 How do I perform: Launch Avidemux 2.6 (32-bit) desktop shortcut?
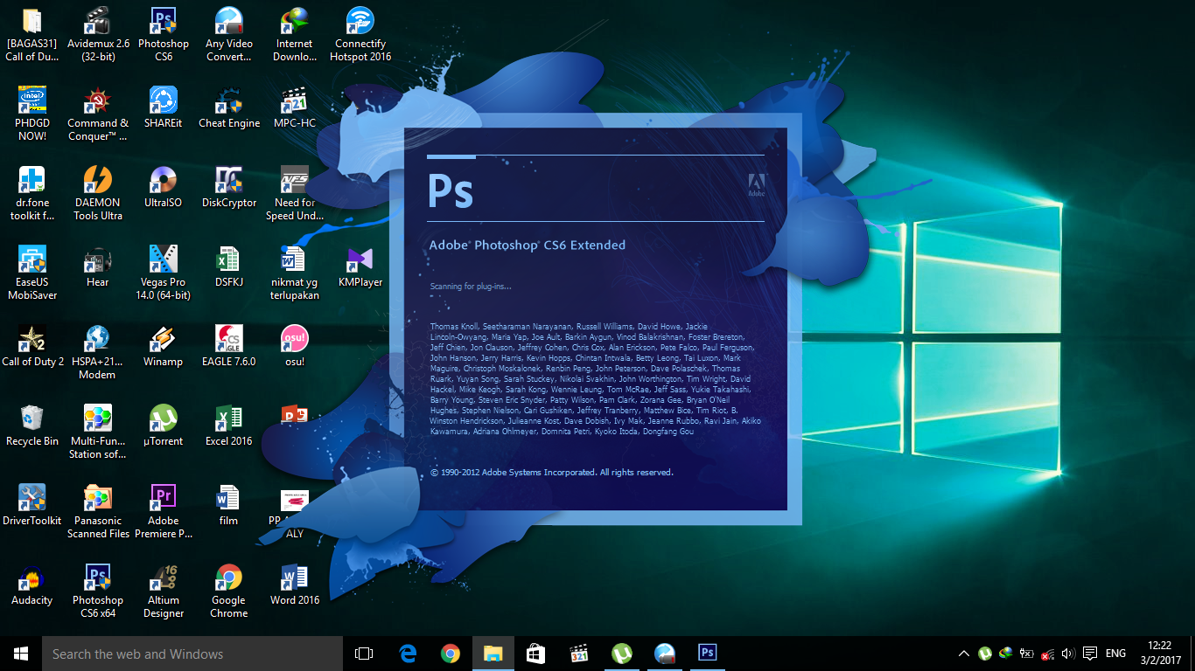tap(98, 35)
